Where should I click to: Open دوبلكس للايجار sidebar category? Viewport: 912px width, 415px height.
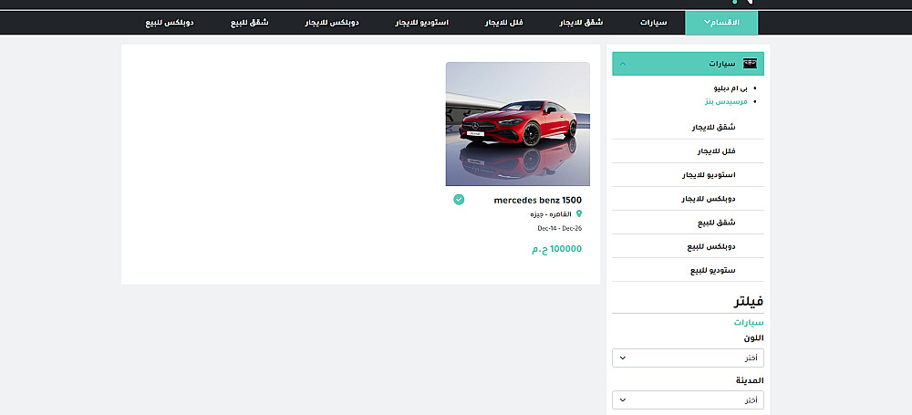(688, 199)
